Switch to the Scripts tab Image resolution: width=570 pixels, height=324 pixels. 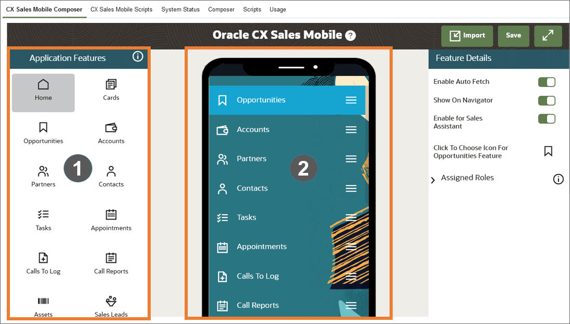coord(252,9)
